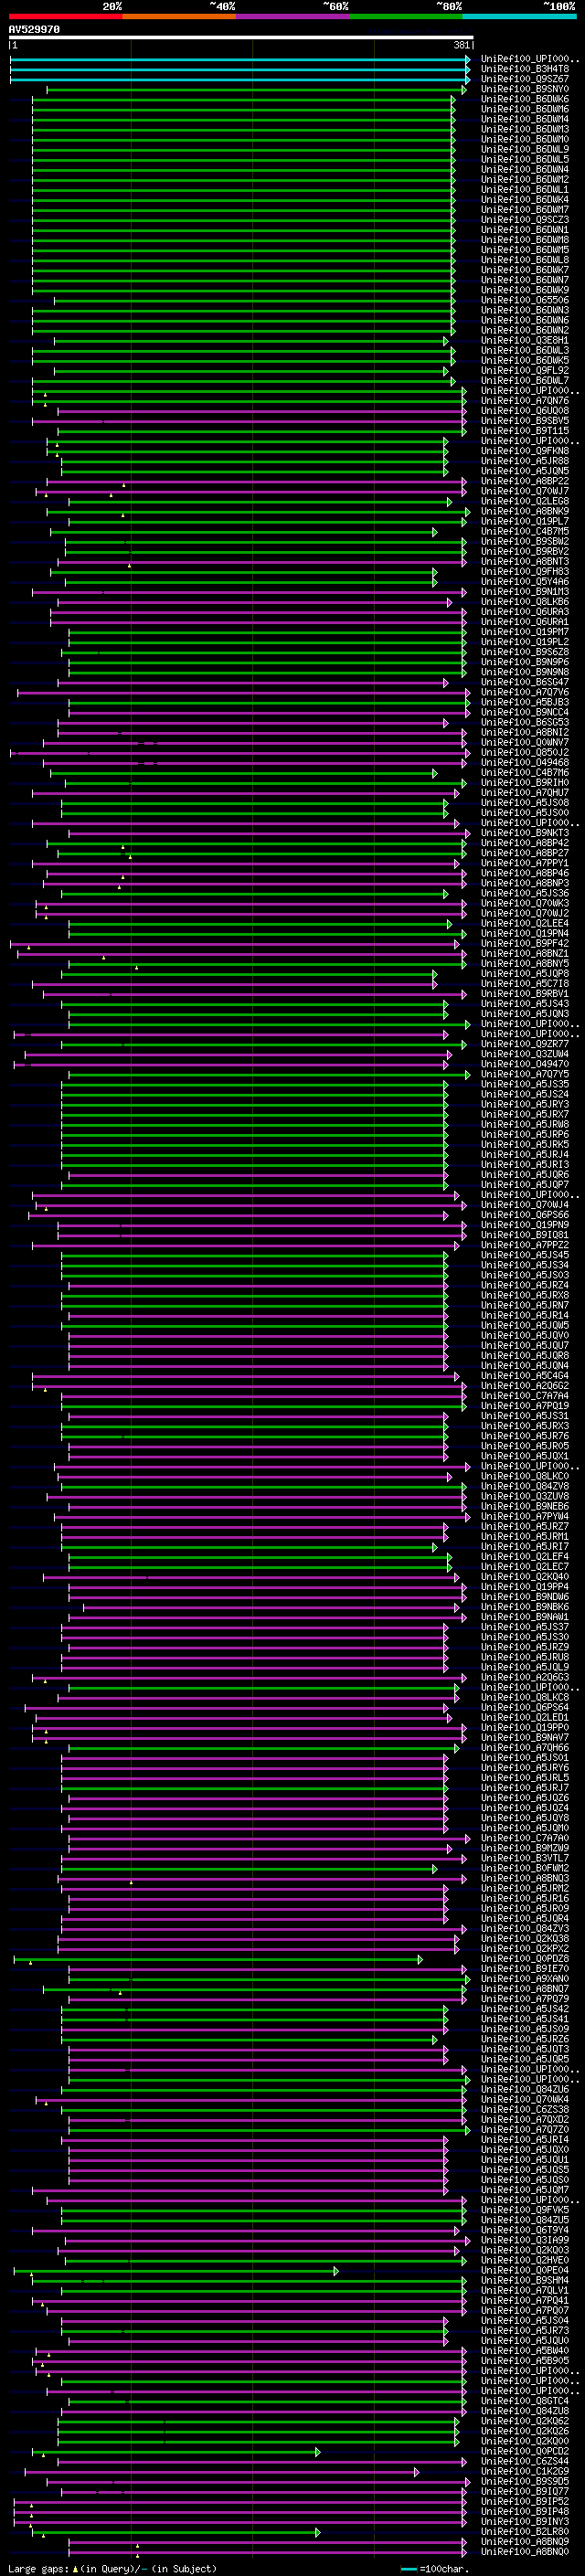Select UniRef100_B6SG47 hit name
The height and width of the screenshot is (2576, 585).
[x=525, y=682]
